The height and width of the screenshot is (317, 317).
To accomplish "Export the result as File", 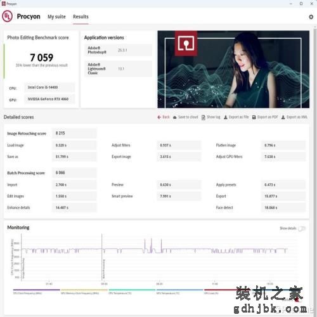I will (x=236, y=117).
